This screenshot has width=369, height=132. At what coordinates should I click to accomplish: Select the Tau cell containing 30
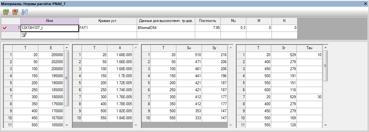(309, 97)
